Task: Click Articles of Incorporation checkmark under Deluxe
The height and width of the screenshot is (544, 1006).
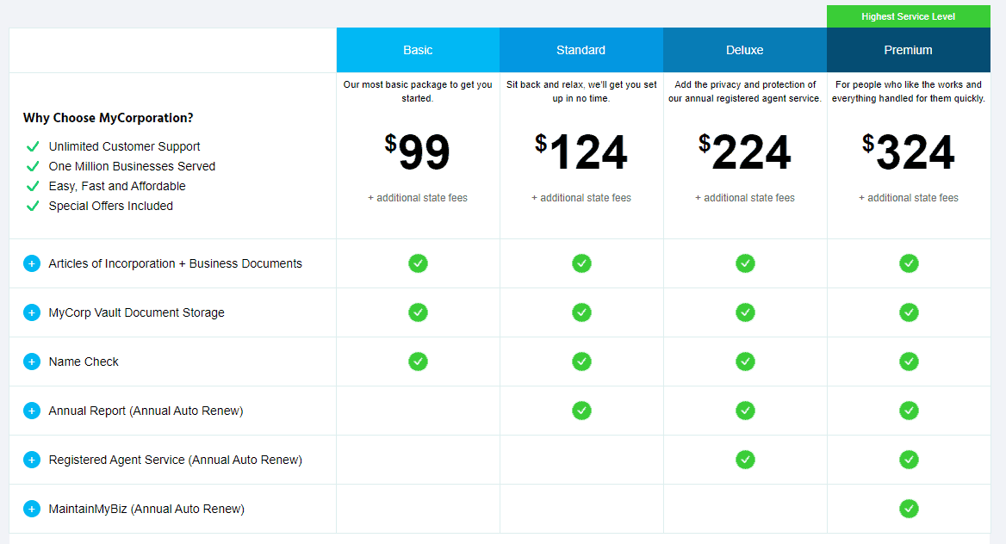Action: point(745,263)
